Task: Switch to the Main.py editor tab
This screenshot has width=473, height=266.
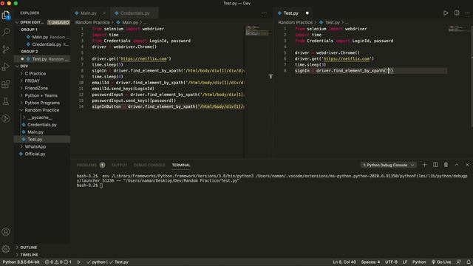Action: pos(89,13)
